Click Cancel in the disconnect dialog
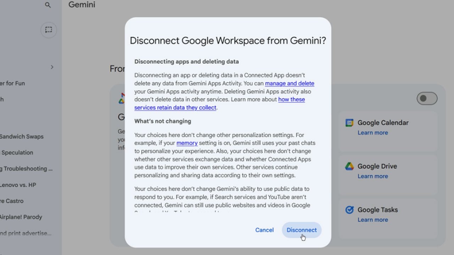Screen dimensions: 454x255 tap(265, 230)
